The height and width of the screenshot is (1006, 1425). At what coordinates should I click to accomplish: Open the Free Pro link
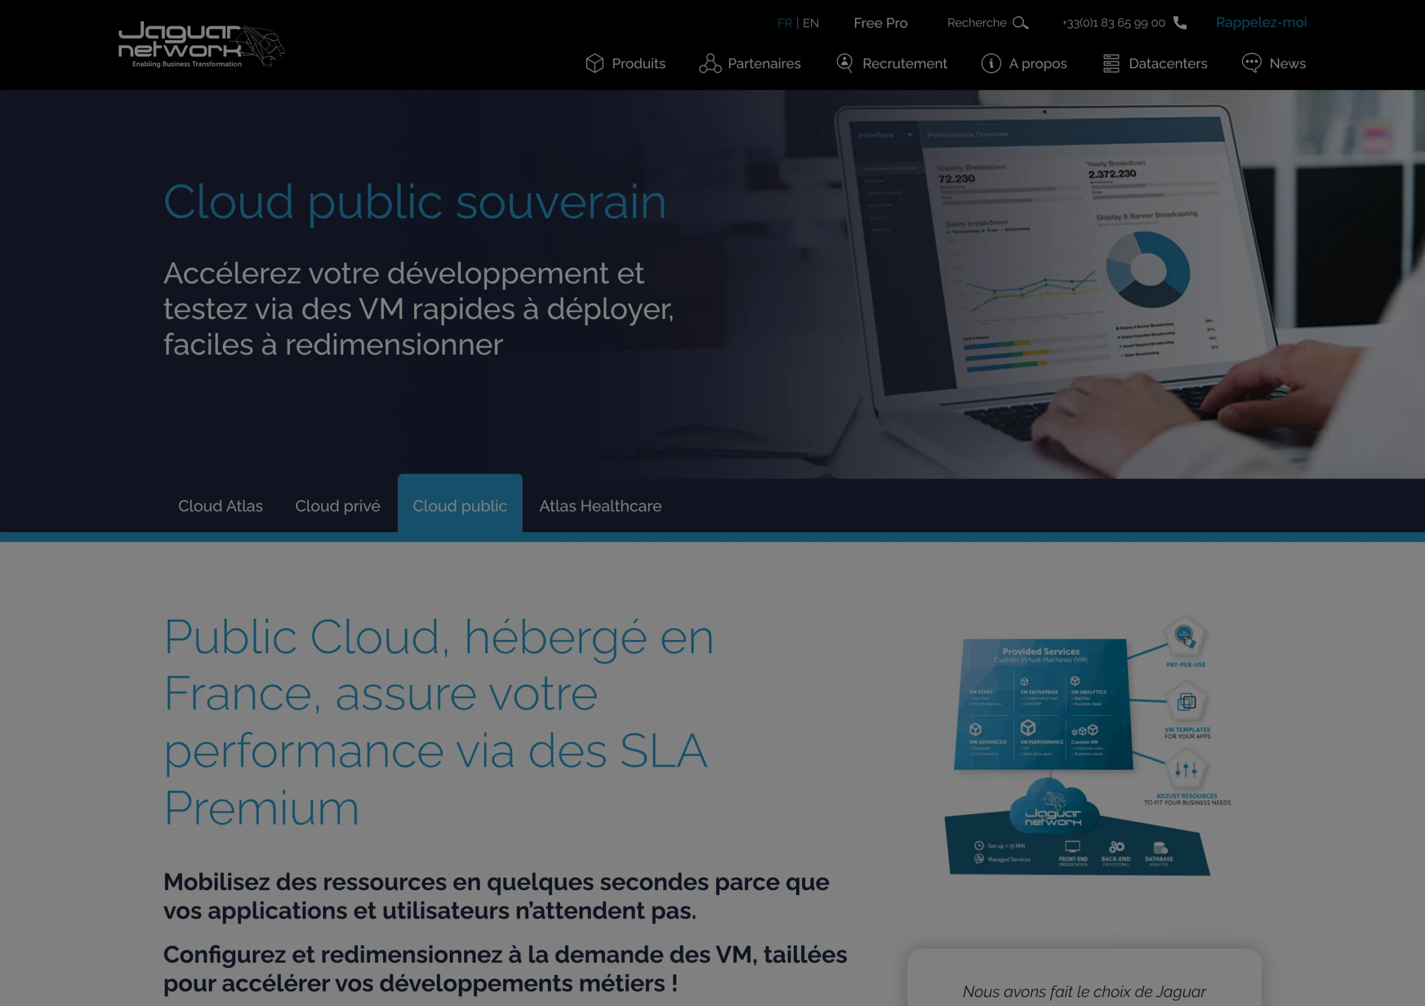tap(880, 23)
